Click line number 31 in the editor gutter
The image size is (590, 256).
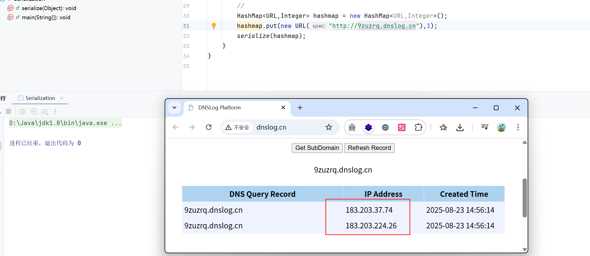186,26
